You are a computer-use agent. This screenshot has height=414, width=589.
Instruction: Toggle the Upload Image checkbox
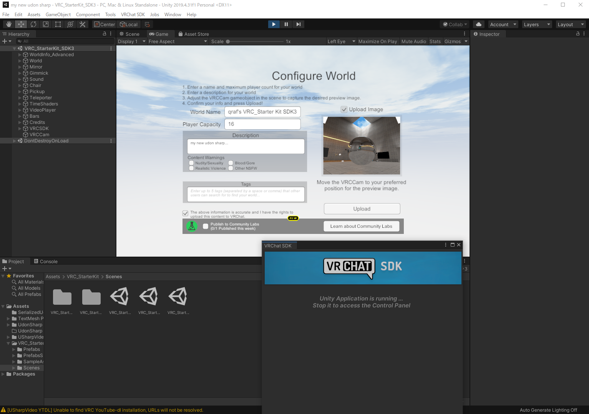tap(344, 110)
